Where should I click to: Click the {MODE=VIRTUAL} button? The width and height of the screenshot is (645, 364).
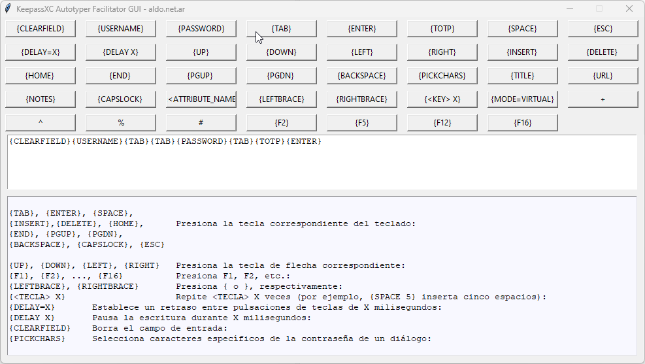coord(522,99)
